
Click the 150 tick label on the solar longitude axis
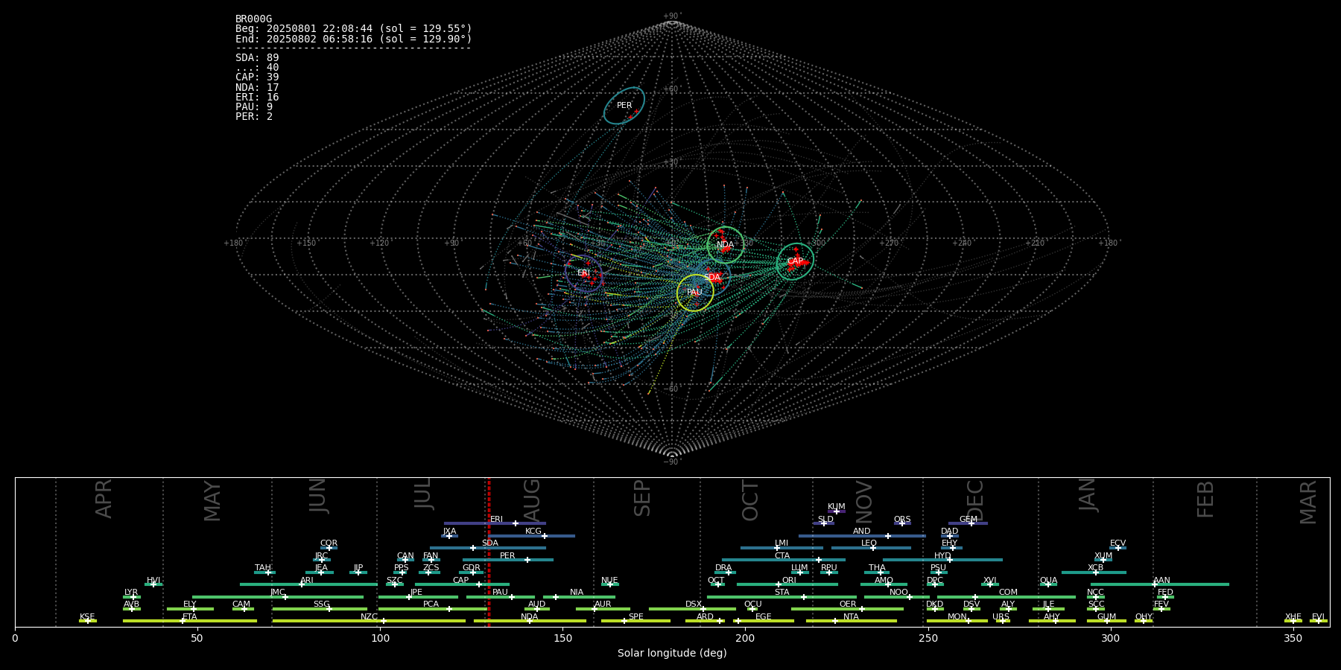pos(562,638)
